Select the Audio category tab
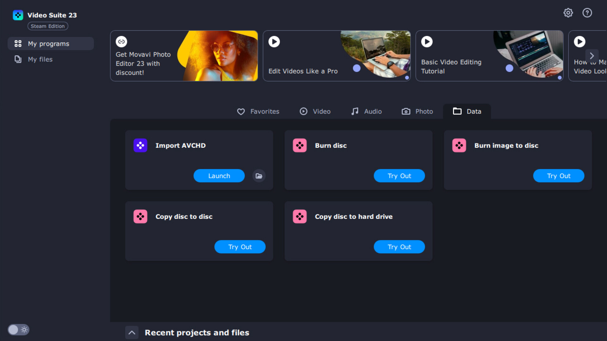 [x=366, y=111]
